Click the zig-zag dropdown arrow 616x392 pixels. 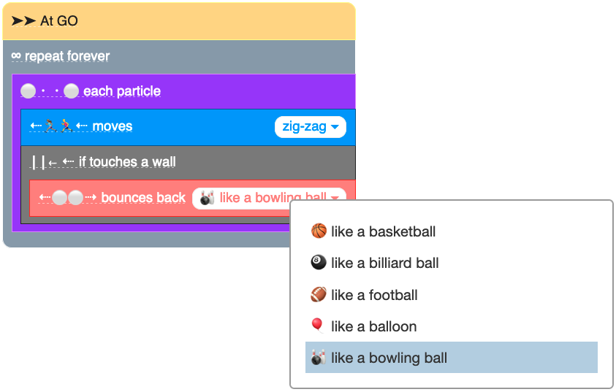pos(335,127)
